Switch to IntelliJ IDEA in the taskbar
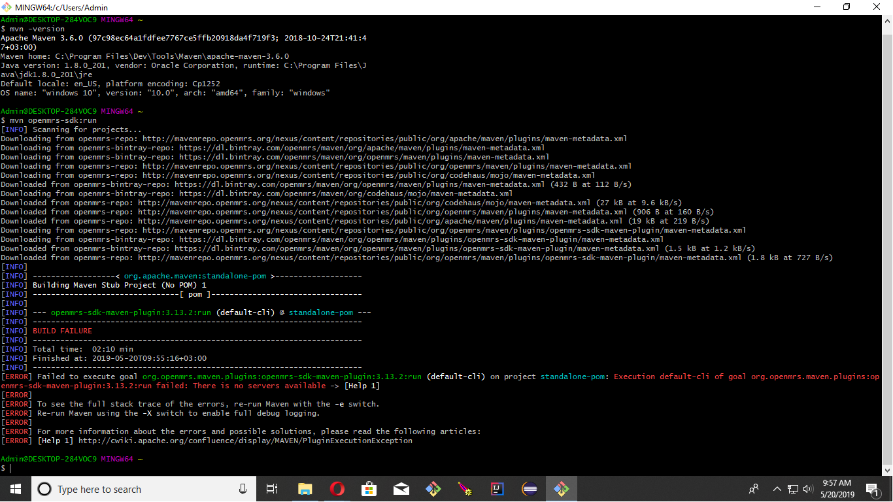Image resolution: width=893 pixels, height=502 pixels. 497,489
